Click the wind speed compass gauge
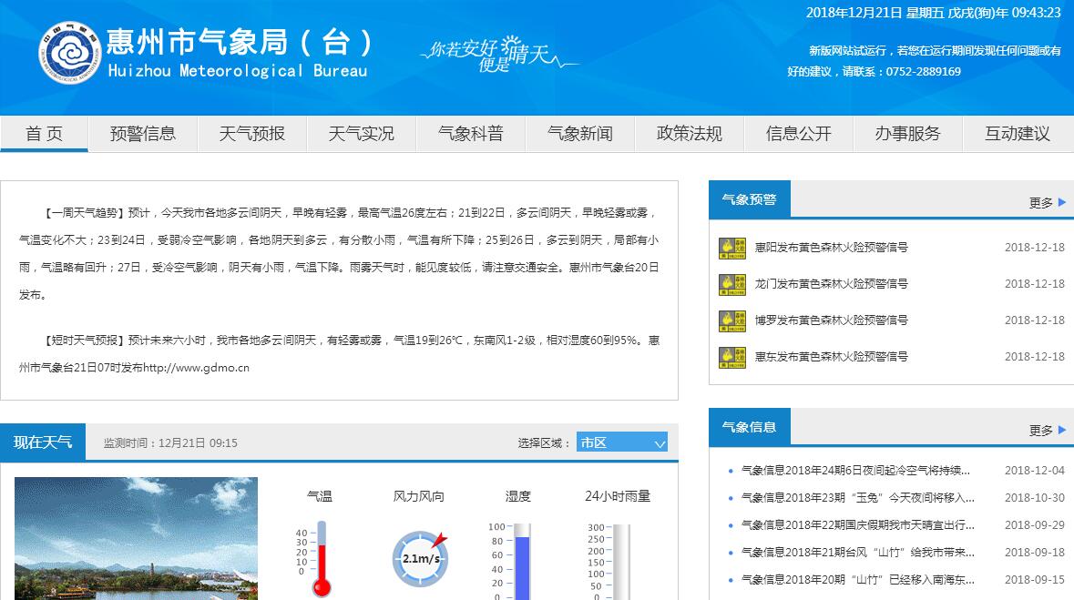Viewport: 1074px width, 600px height. (420, 557)
